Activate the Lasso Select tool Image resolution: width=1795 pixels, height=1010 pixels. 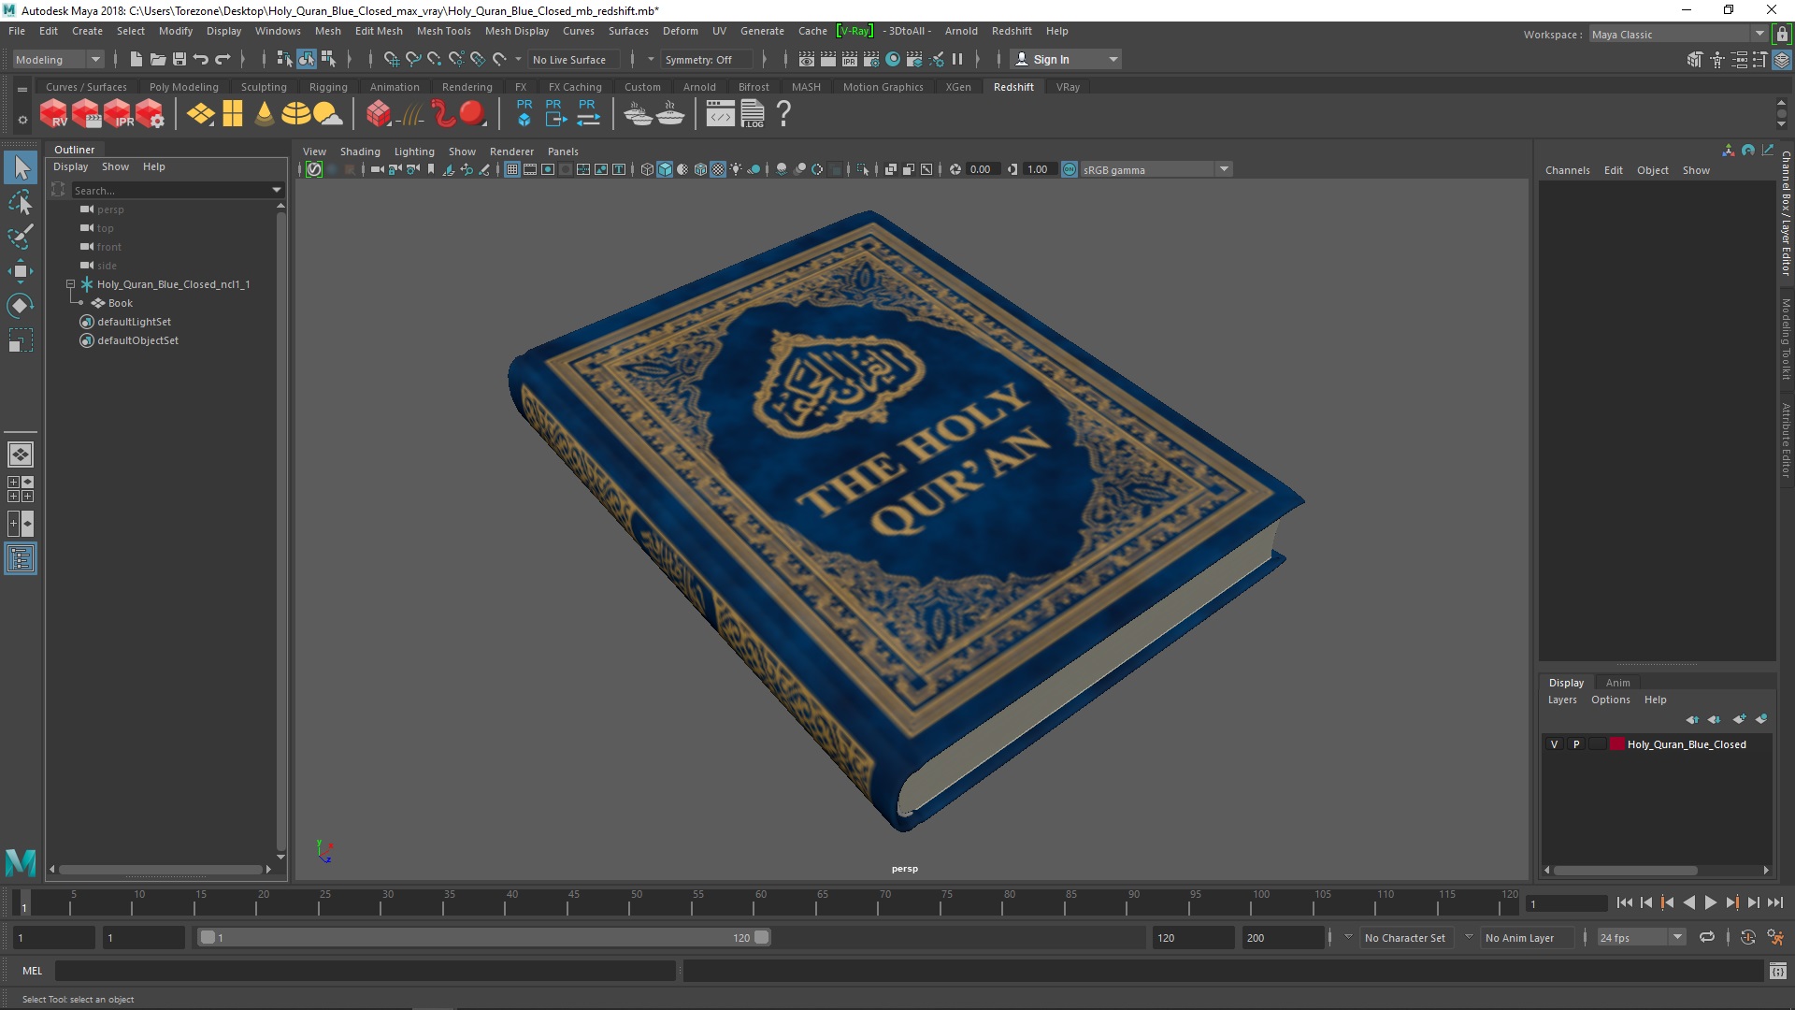(21, 202)
